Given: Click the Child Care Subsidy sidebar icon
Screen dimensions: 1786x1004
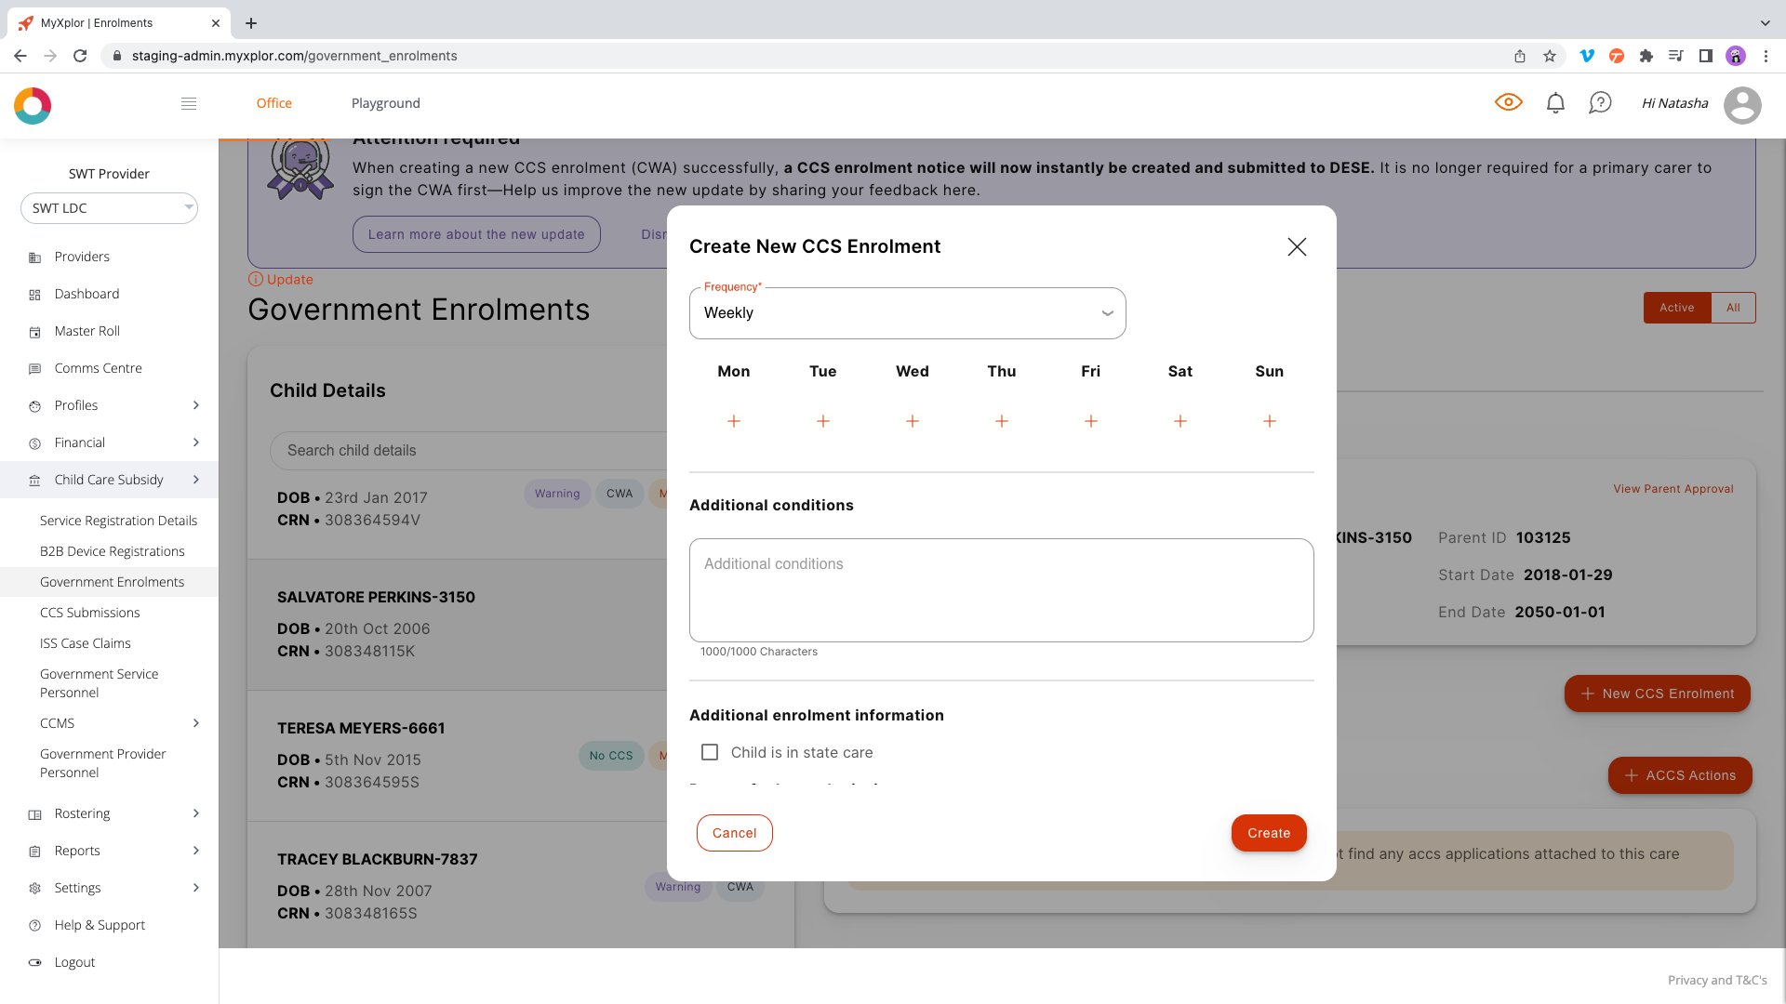Looking at the screenshot, I should (34, 480).
